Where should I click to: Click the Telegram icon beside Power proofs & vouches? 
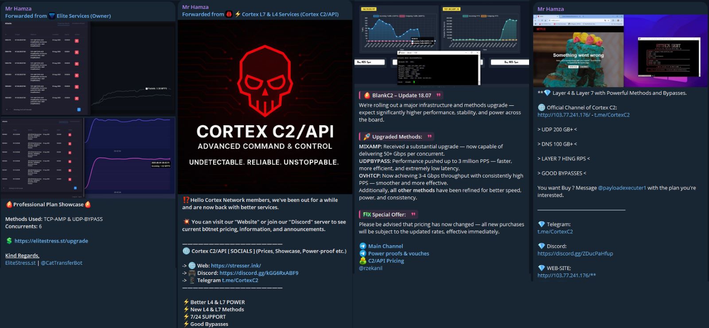coord(363,254)
